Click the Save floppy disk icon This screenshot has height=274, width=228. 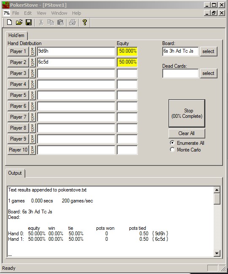click(29, 22)
